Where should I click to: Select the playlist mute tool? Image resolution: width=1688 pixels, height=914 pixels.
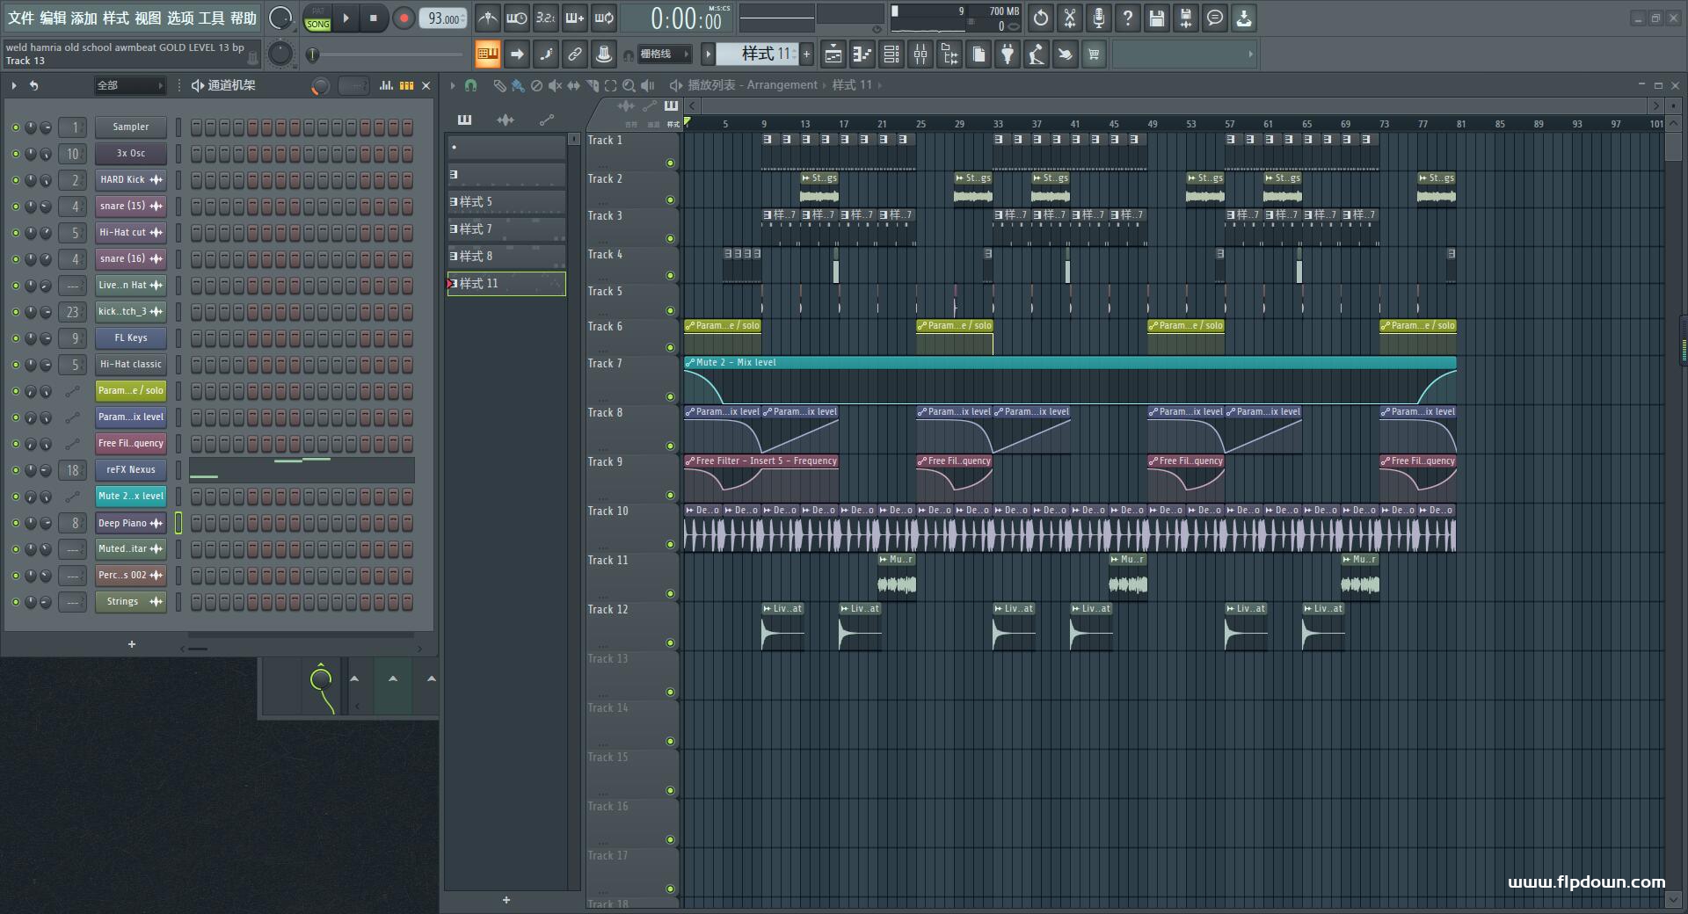(555, 85)
